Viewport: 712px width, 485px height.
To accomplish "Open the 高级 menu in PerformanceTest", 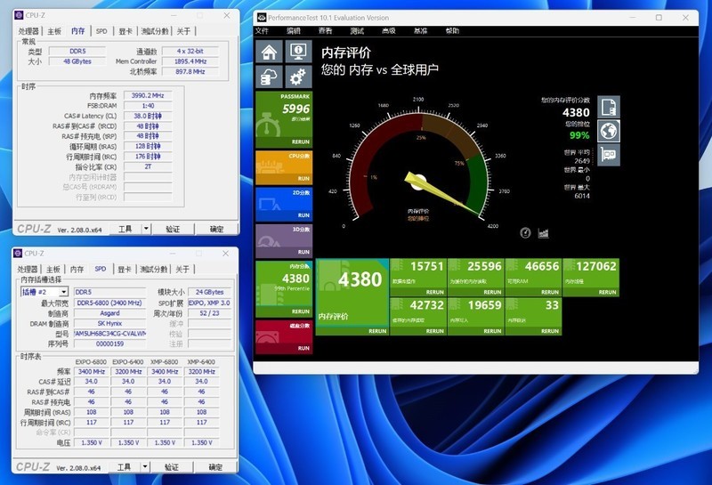I will coord(389,31).
